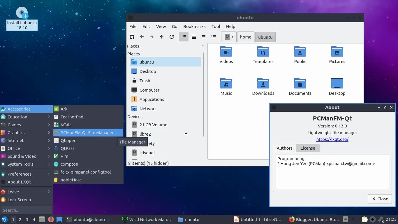398x224 pixels.
Task: Open the Bookmarks menu
Action: (194, 26)
